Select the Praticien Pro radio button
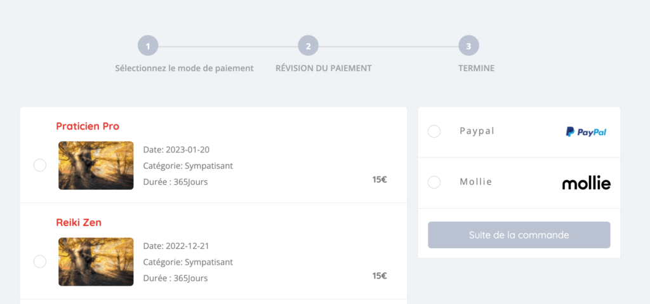Screen dimensions: 650x304 point(39,165)
